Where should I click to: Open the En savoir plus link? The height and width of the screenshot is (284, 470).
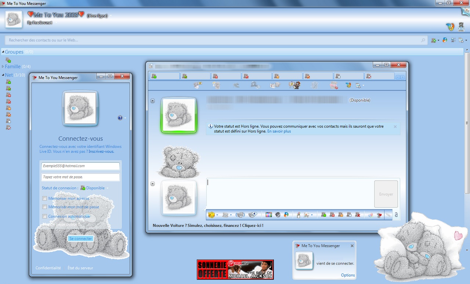click(279, 131)
